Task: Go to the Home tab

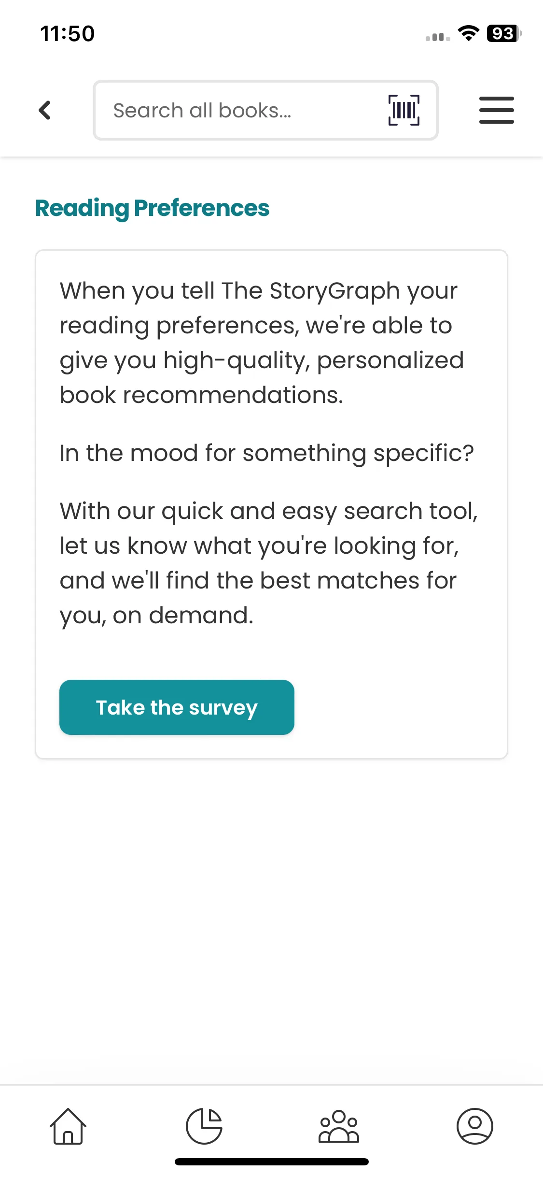Action: coord(68,1126)
